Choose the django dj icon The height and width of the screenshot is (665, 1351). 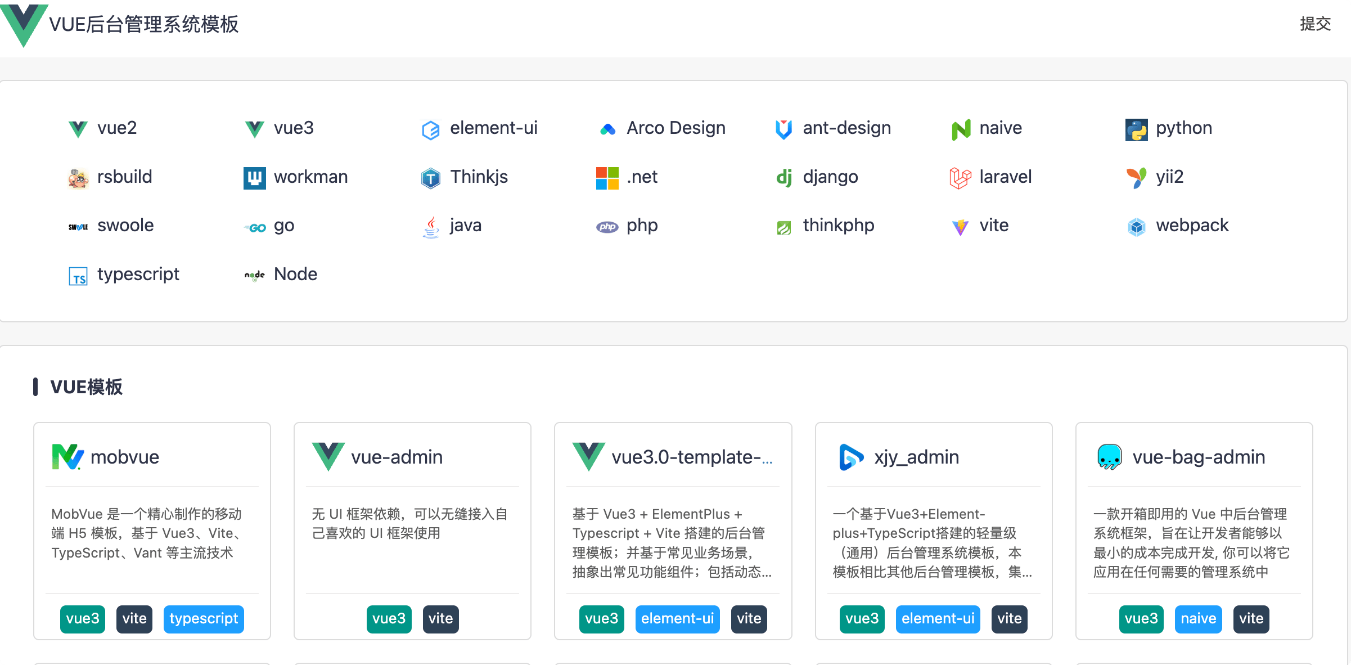click(x=784, y=178)
